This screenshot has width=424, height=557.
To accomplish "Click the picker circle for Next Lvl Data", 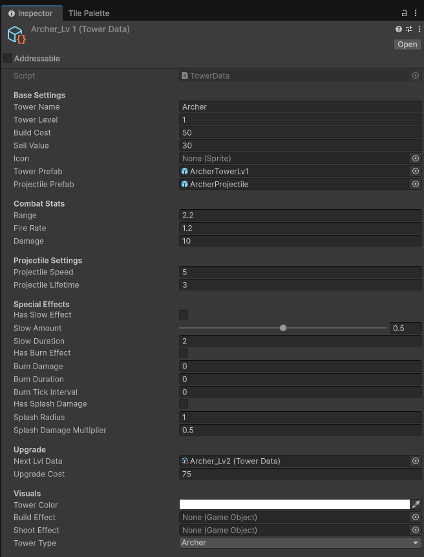I will tap(415, 461).
